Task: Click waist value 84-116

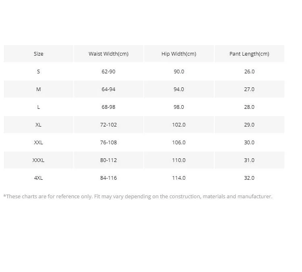Action: click(x=108, y=178)
